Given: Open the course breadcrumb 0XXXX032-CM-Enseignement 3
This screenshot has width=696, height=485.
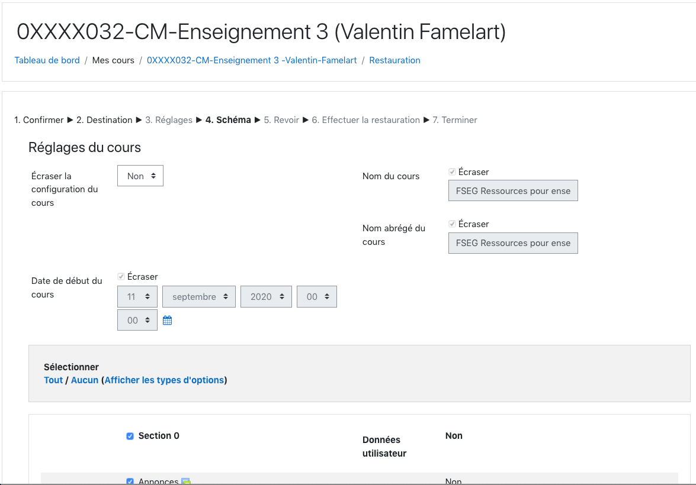Looking at the screenshot, I should (x=252, y=60).
